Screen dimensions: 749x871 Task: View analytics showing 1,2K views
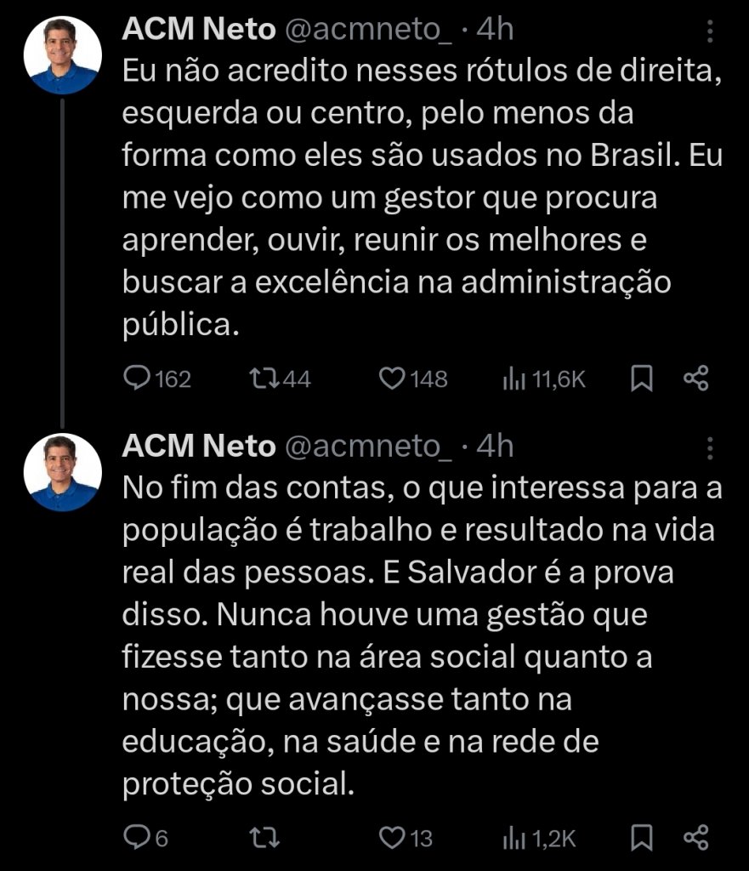click(513, 839)
